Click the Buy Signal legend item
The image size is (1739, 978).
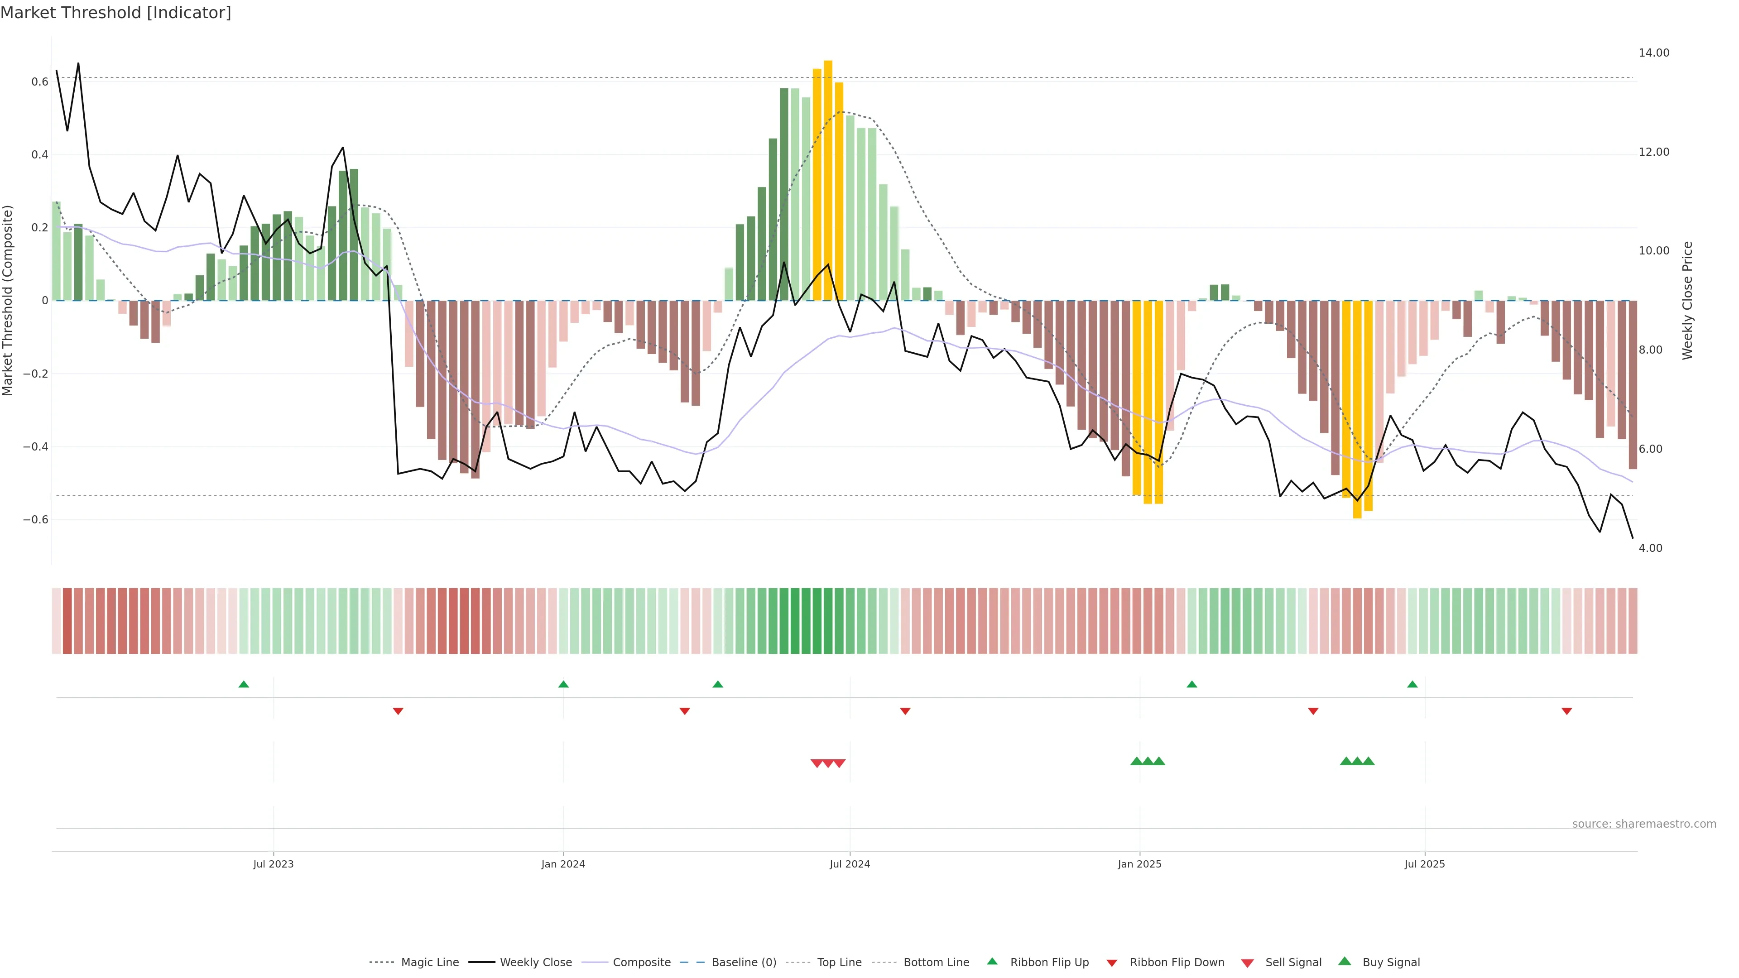click(1391, 963)
